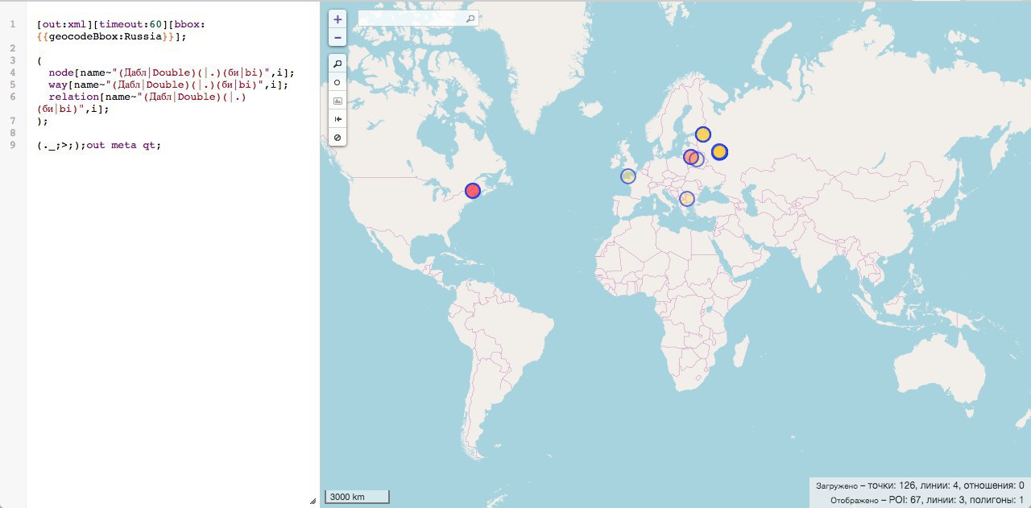
Task: Toggle wide map with the arrow button
Action: tap(337, 119)
